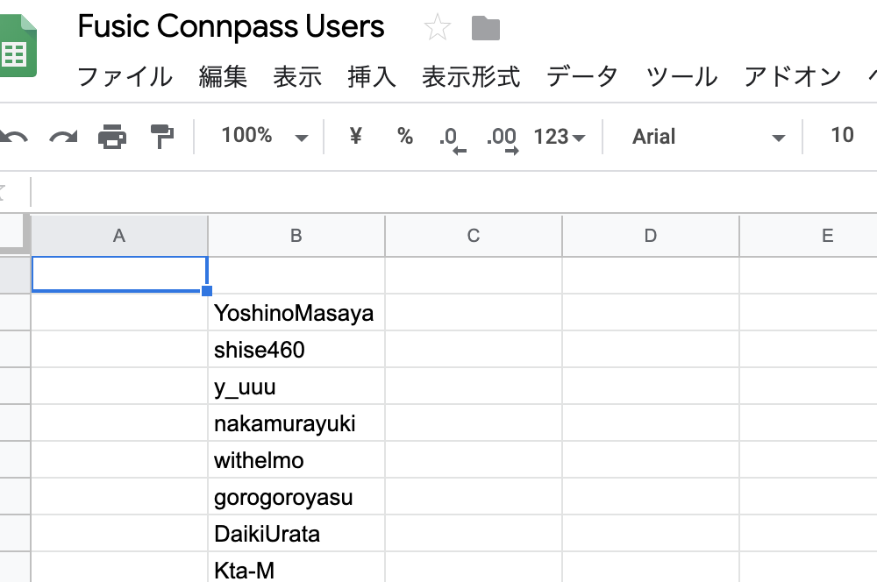Click the spreadsheet title Fusic Connpass Users

231,26
